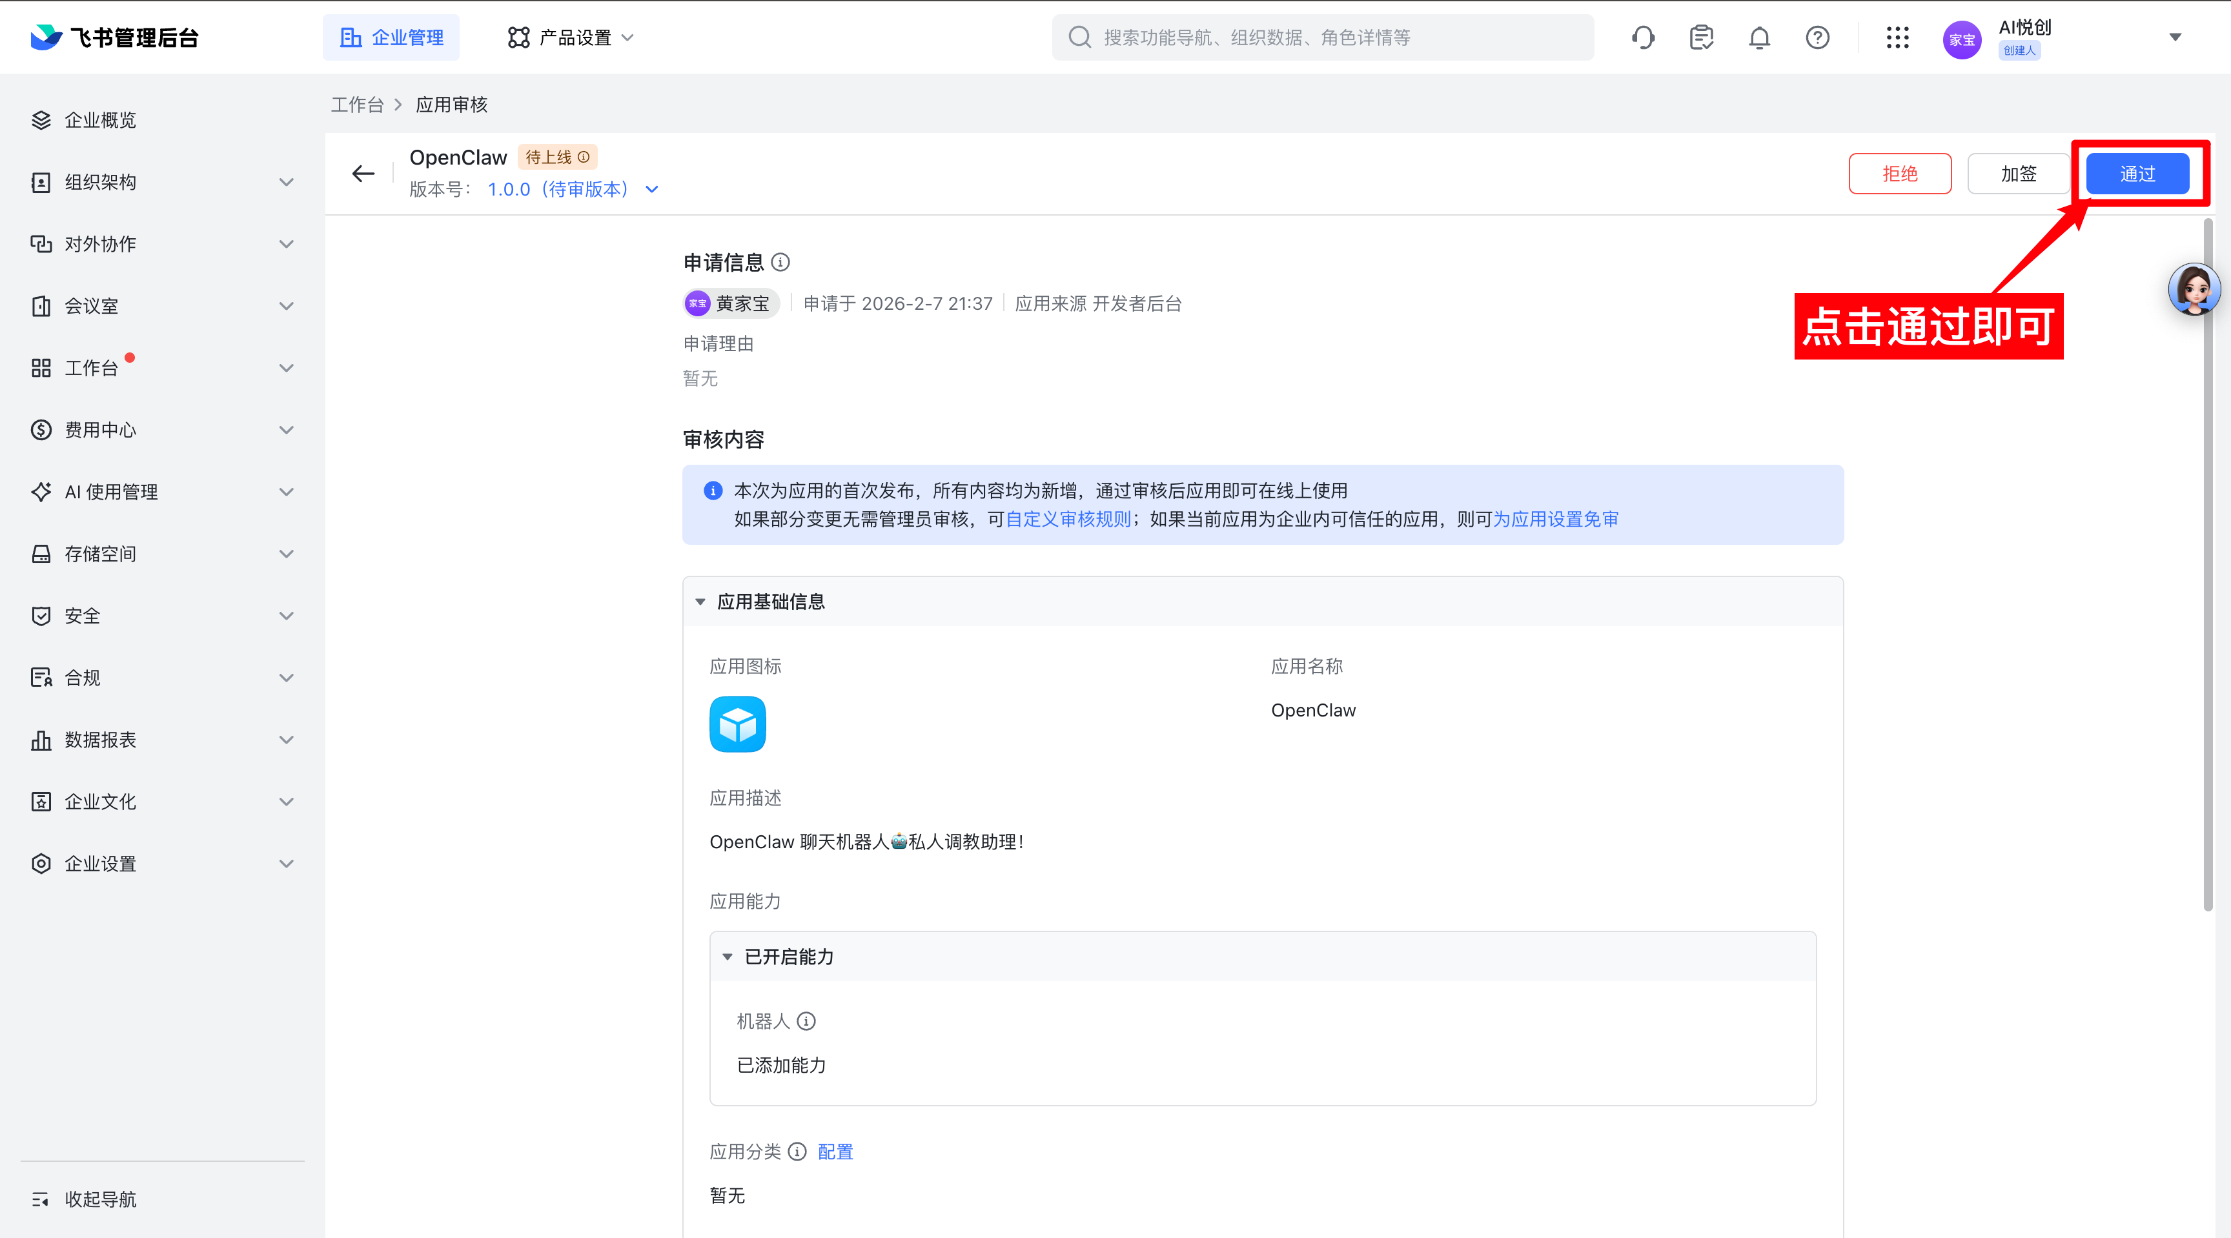Expand the 组织架构 chevron
The height and width of the screenshot is (1238, 2231).
coord(287,182)
